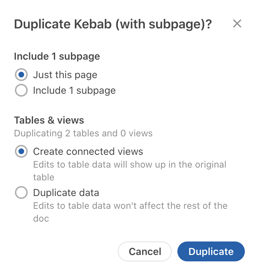Click the 'Just this page' option label
Viewport: 259px width, 277px height.
point(65,75)
